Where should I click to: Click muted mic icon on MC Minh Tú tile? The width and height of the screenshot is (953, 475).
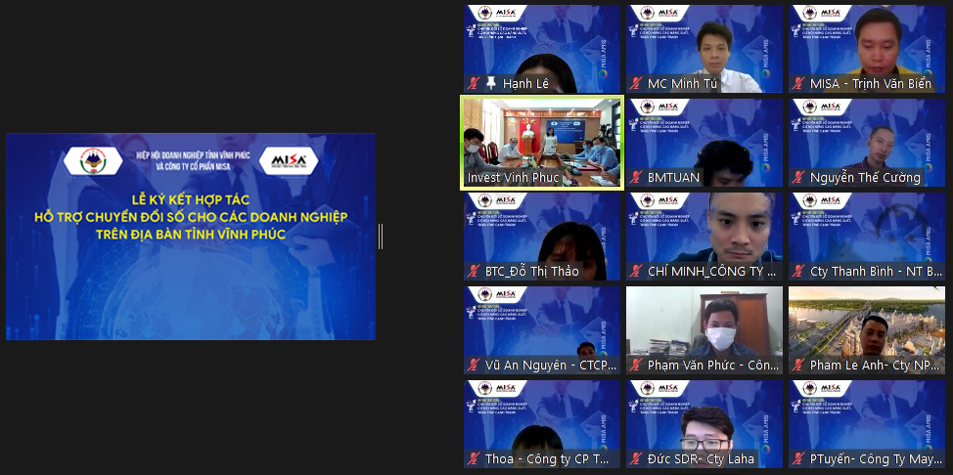pyautogui.click(x=636, y=84)
